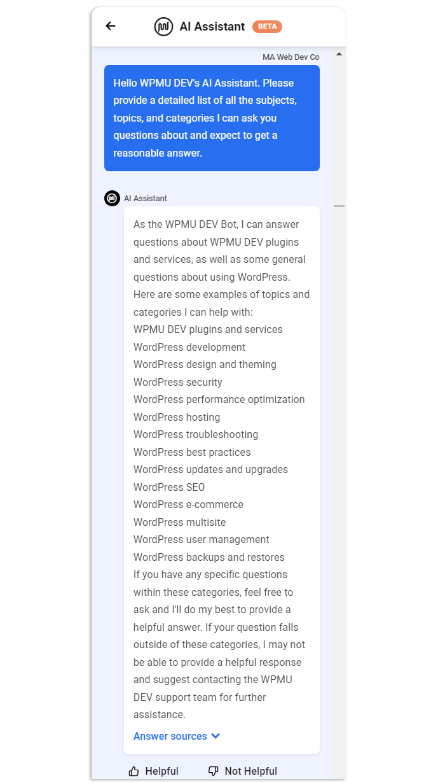The width and height of the screenshot is (445, 783).
Task: Select the blue user message bubble
Action: tap(212, 118)
